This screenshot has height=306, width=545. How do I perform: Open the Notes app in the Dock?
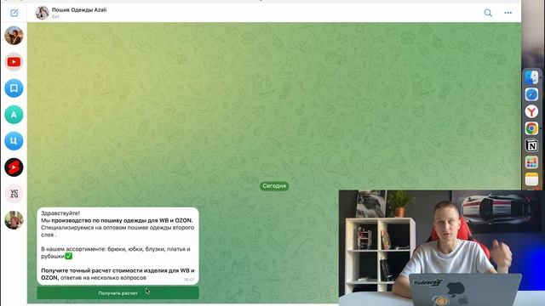pyautogui.click(x=531, y=179)
